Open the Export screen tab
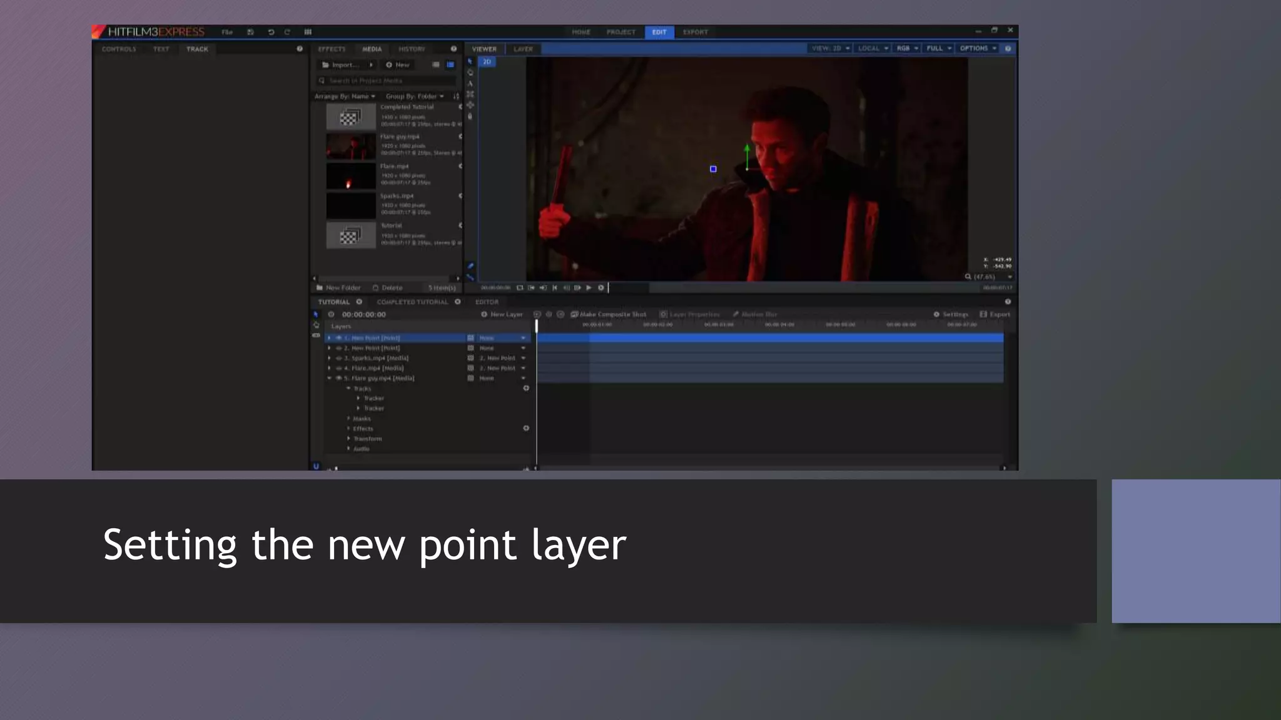Image resolution: width=1281 pixels, height=720 pixels. pyautogui.click(x=695, y=32)
